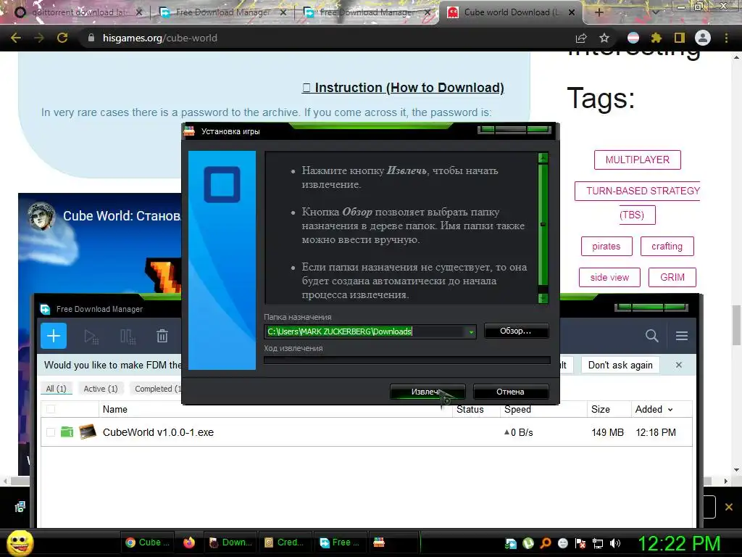Open Chrome's three-dot menu
Image resolution: width=742 pixels, height=557 pixels.
click(726, 38)
